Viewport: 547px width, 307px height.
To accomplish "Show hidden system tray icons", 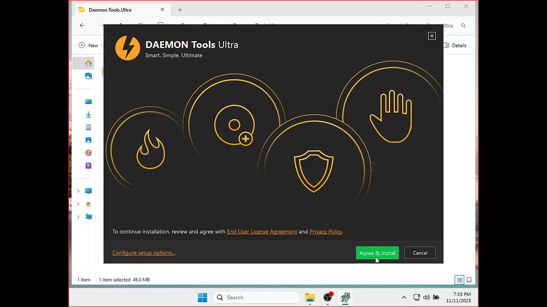I will point(404,298).
